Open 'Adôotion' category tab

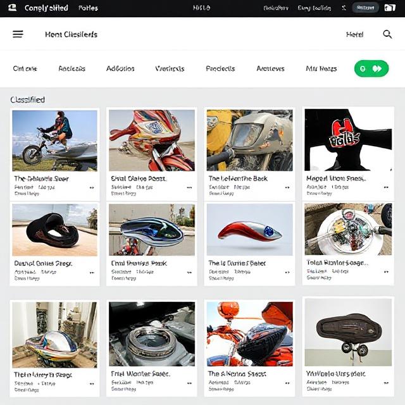coord(120,69)
